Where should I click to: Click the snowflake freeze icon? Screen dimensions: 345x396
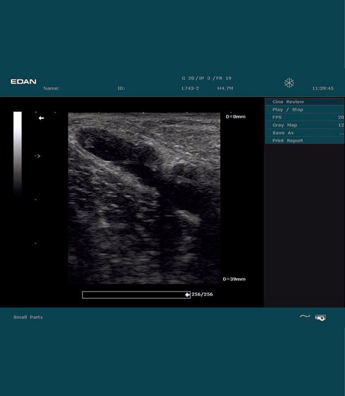[x=289, y=83]
